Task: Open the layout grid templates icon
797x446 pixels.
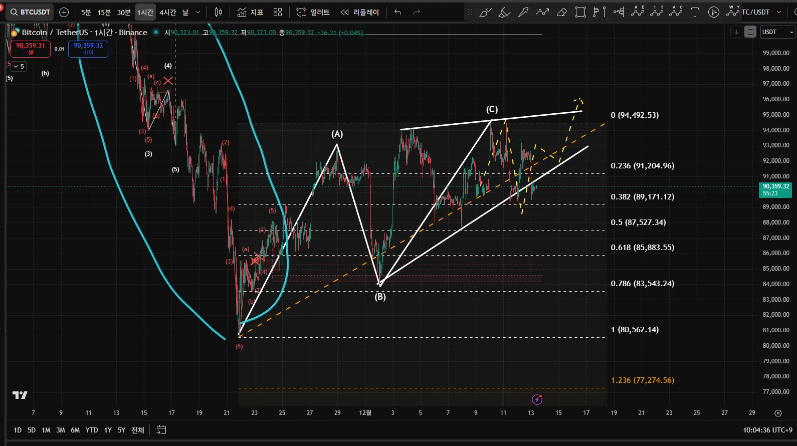Action: point(278,12)
